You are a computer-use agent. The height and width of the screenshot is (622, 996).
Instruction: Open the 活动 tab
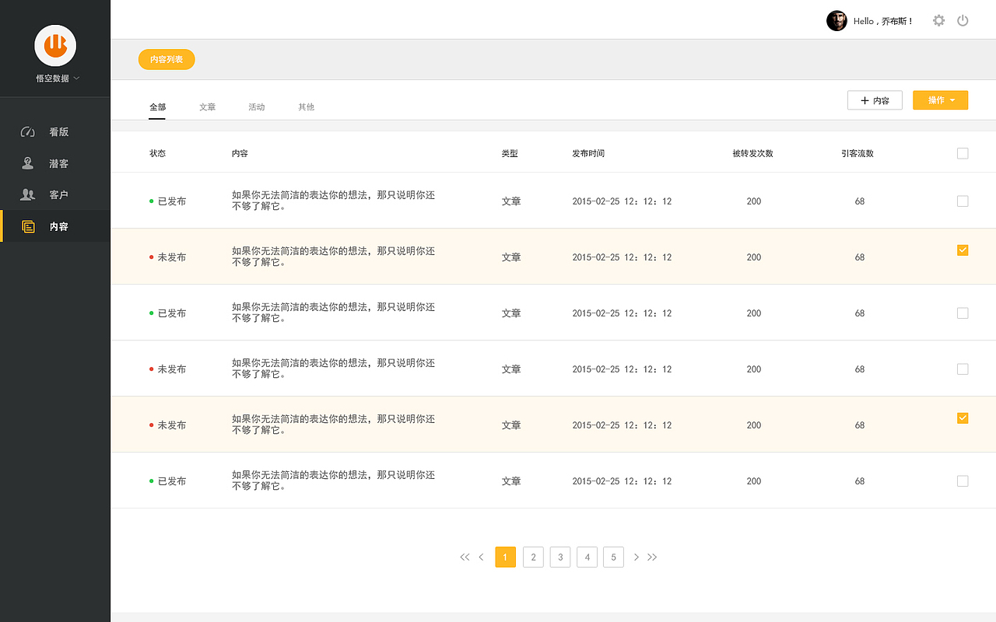[257, 107]
